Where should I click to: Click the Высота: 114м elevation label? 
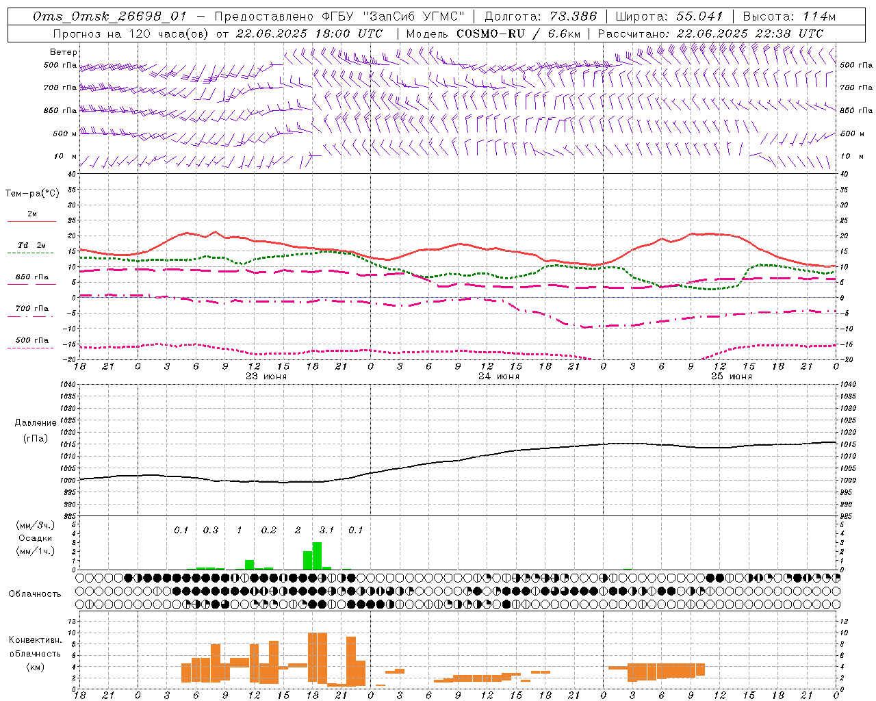click(x=789, y=16)
